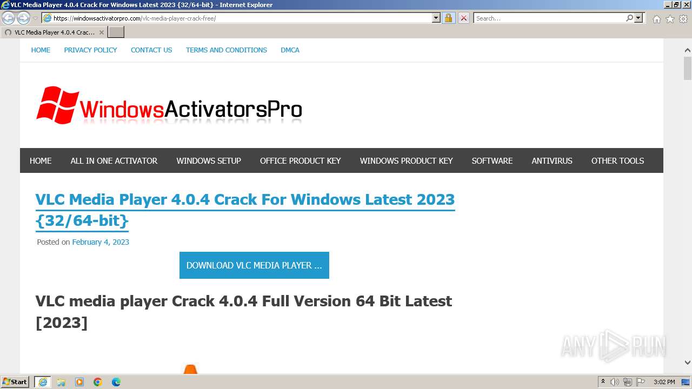The height and width of the screenshot is (389, 692).
Task: Expand the address bar autocomplete dropdown
Action: (x=436, y=18)
